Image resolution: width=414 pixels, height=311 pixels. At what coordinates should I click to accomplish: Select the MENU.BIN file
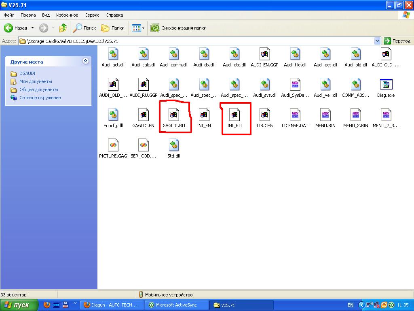[325, 118]
